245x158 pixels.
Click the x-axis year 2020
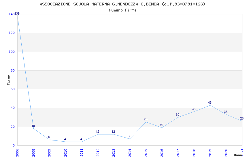tap(226, 153)
